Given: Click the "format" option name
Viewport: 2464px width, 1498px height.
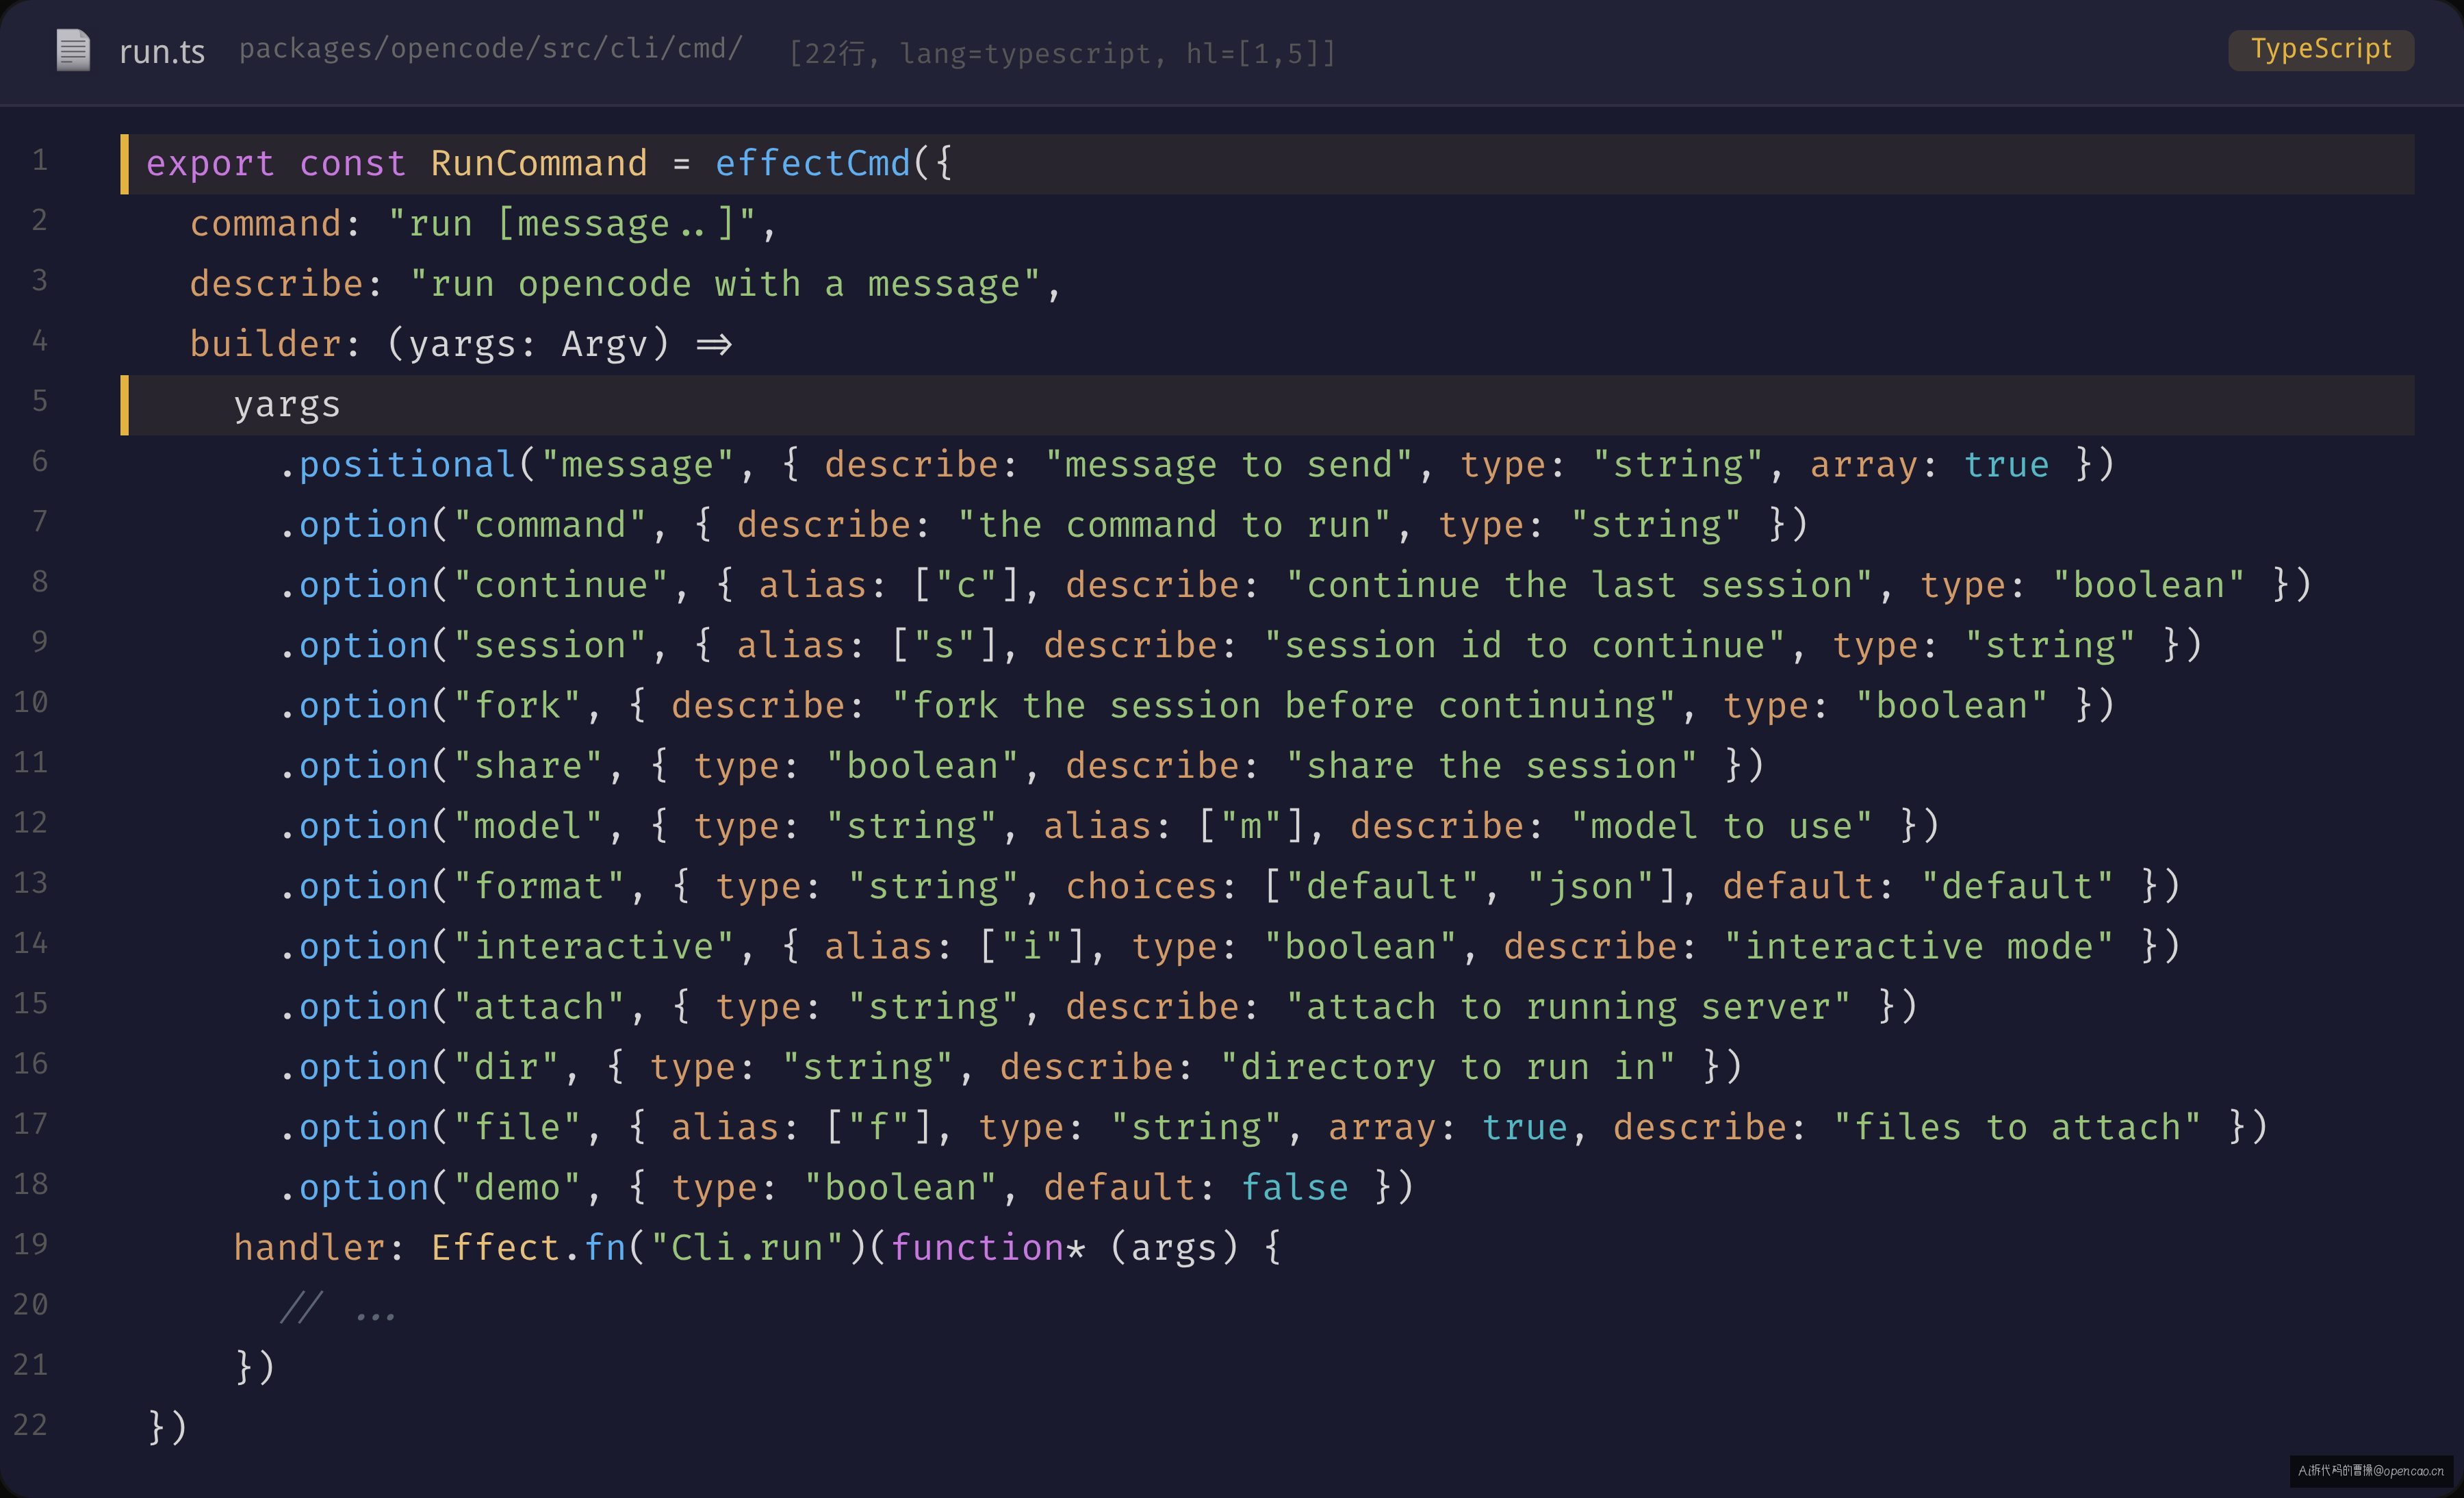Looking at the screenshot, I should [x=538, y=886].
